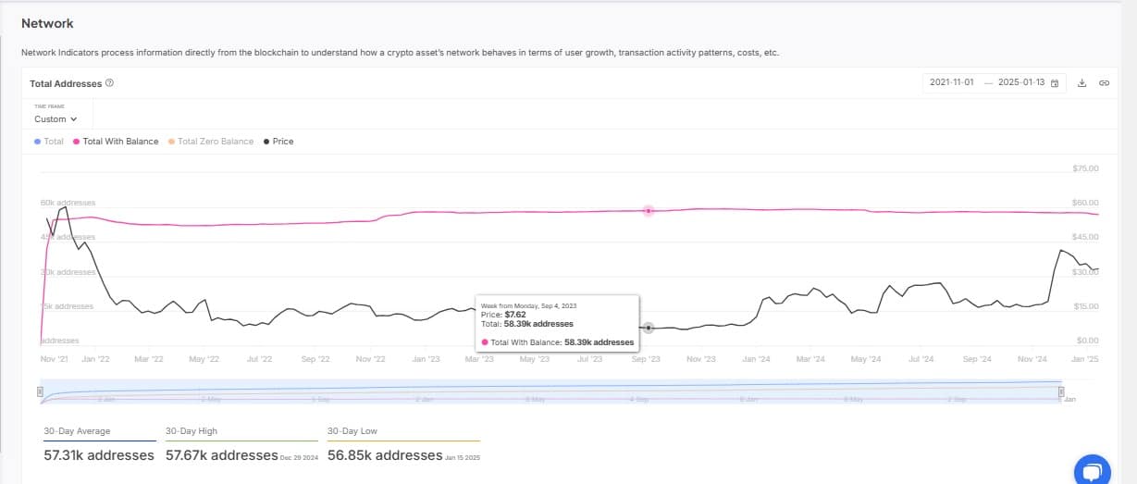Click the pink data point on Total With Balance line
Viewport: 1137px width, 484px height.
point(649,211)
